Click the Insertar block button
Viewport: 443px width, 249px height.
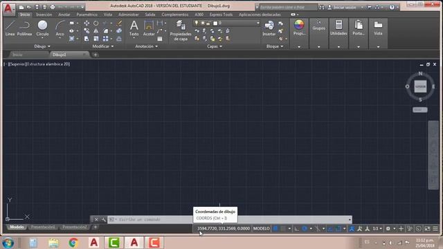coord(269,28)
